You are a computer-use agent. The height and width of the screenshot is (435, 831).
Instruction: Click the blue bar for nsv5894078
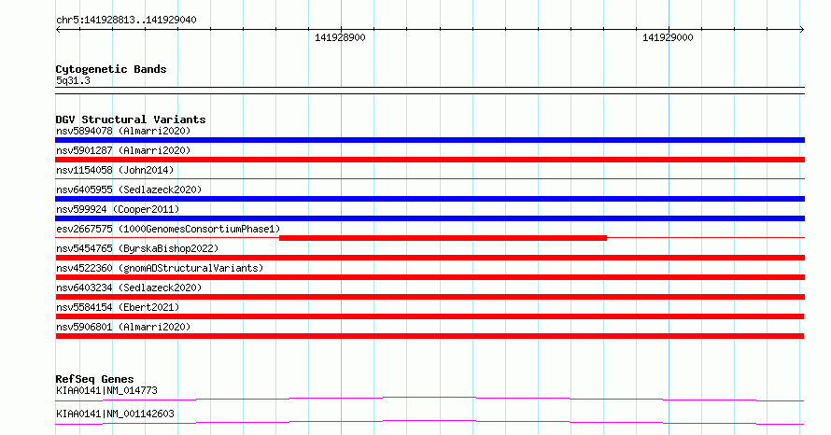[430, 140]
